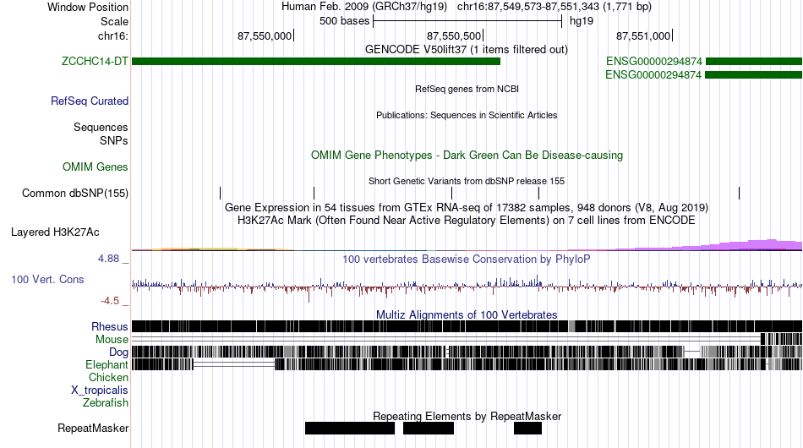Click the chr16: ruler label

coord(113,36)
